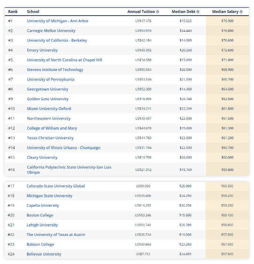Click median salary value $59,100
Screen dimensions: 254x264
click(227, 215)
